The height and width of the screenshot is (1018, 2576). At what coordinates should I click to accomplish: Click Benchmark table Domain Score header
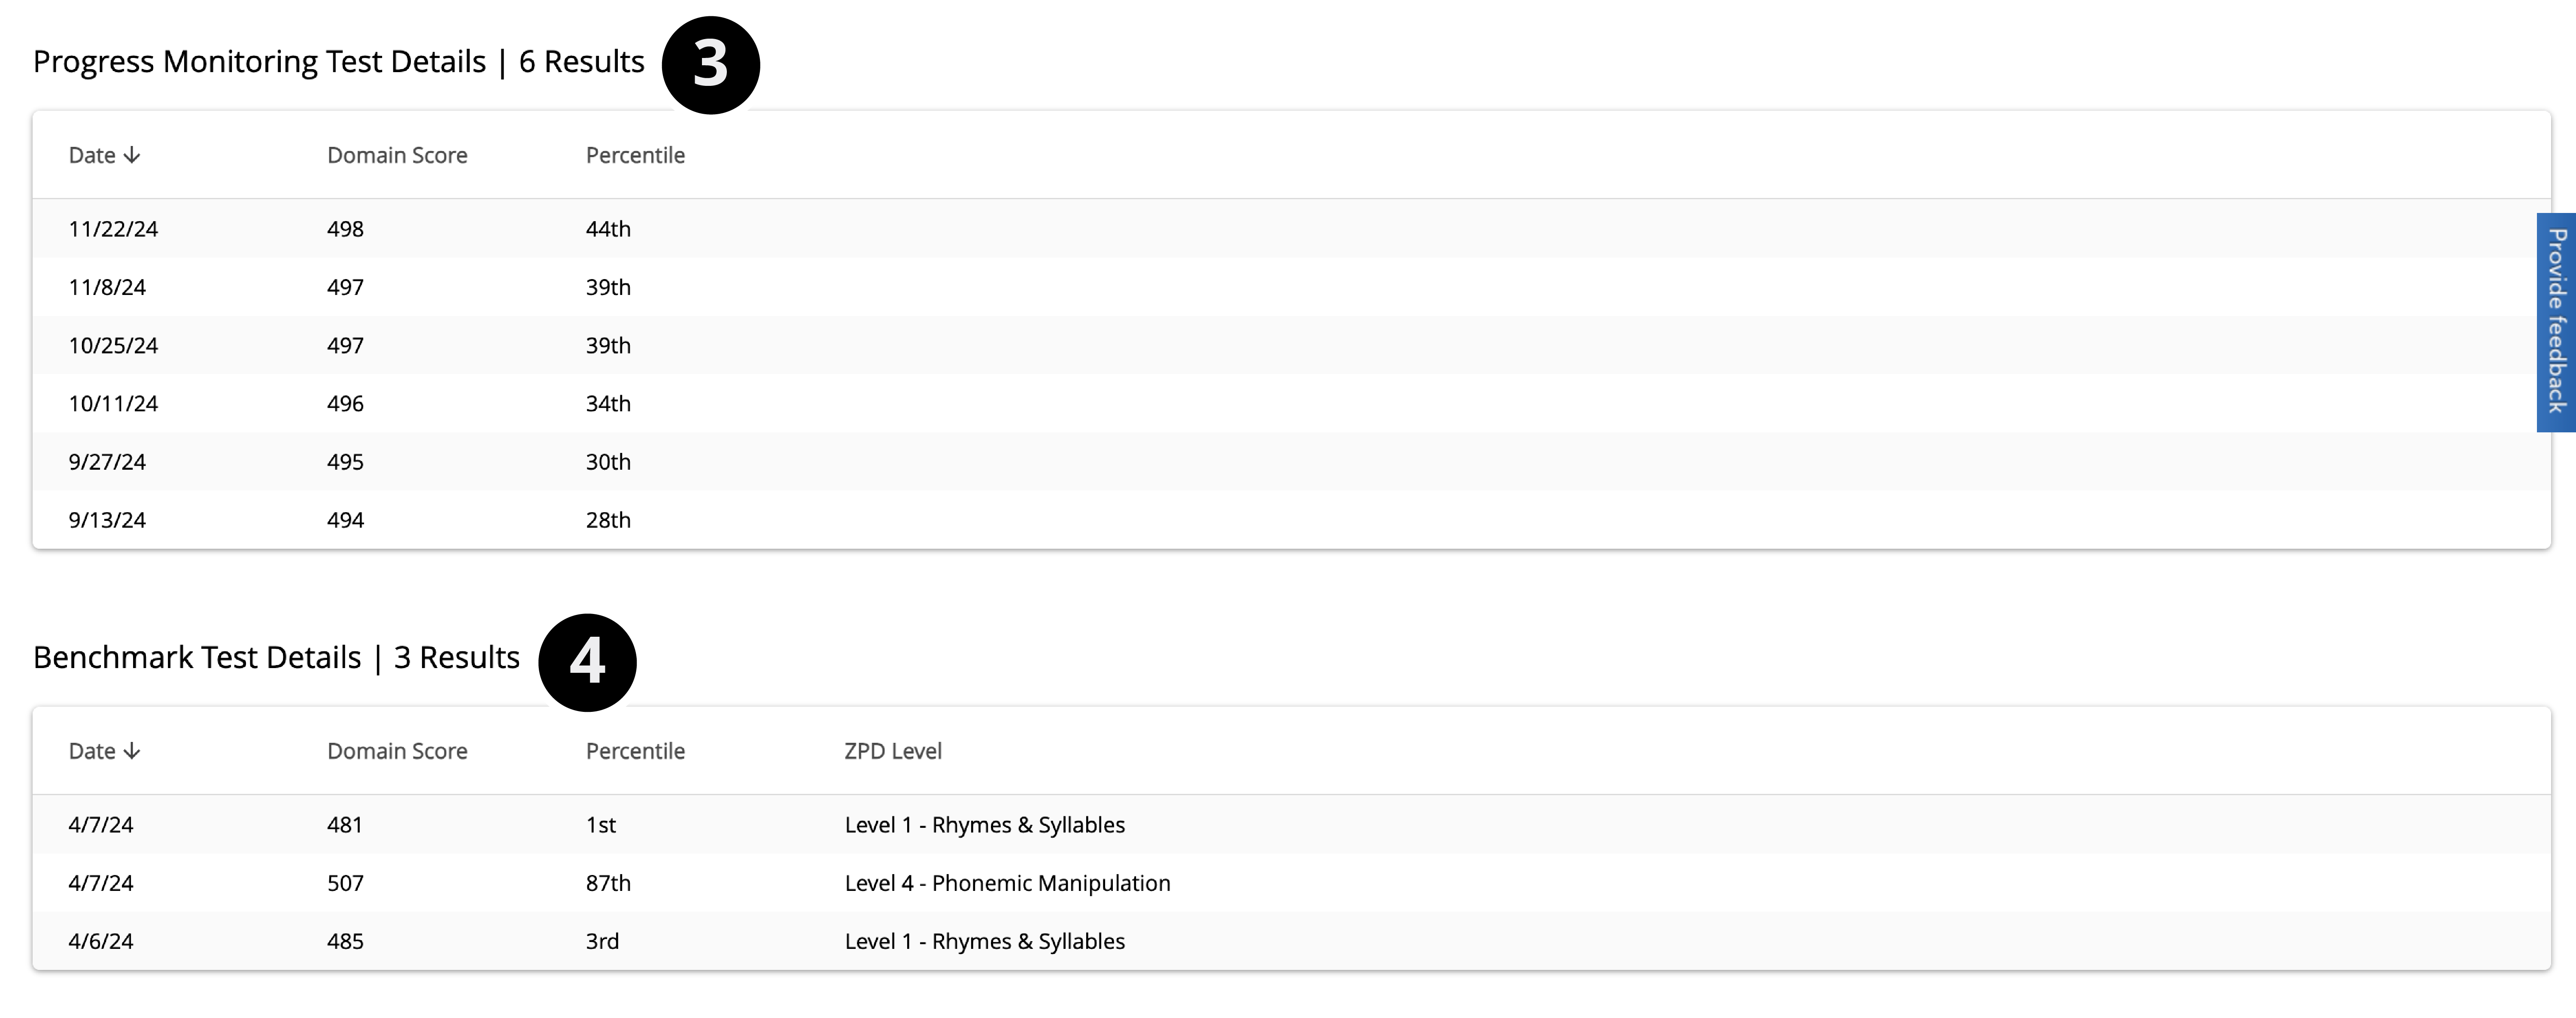pos(397,751)
